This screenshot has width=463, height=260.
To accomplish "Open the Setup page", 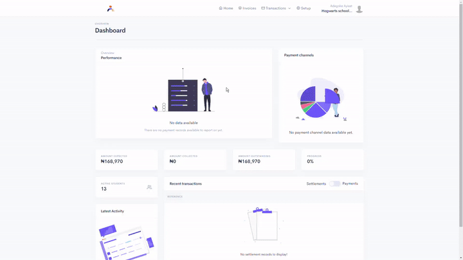I will pos(305,8).
